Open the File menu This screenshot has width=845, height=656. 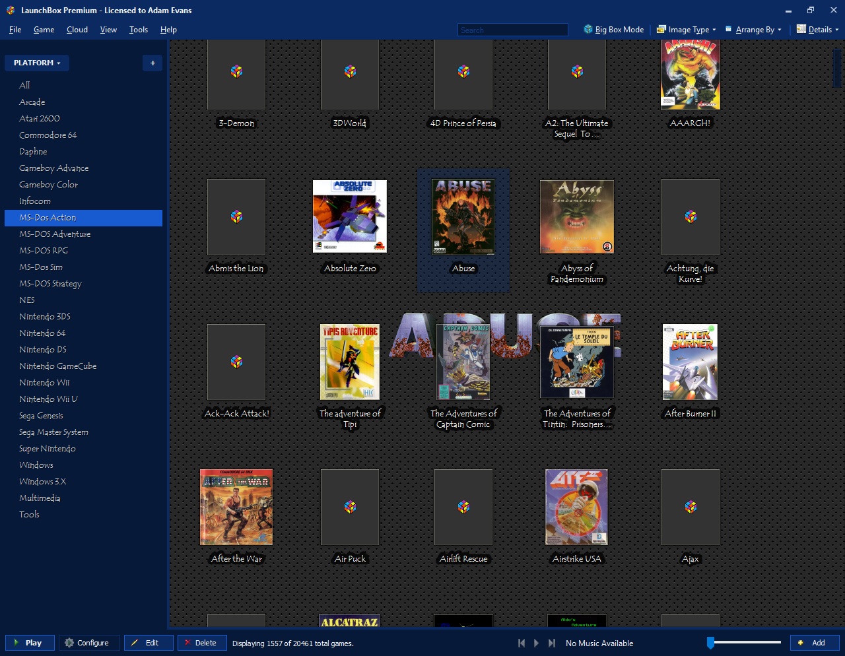(15, 30)
